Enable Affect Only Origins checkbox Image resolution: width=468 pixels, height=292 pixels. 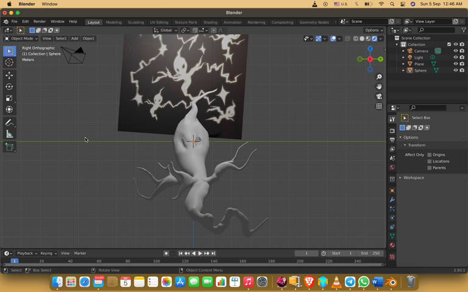pos(430,155)
